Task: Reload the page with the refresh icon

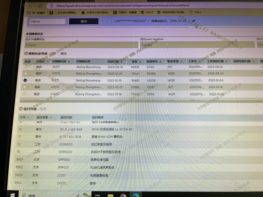Action: tap(40, 6)
